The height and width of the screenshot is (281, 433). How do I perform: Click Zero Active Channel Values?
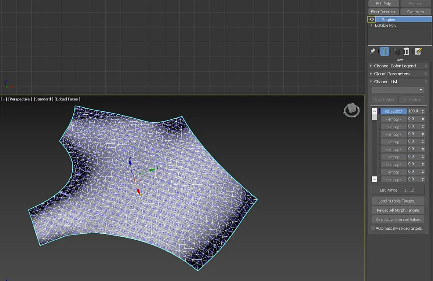(398, 219)
